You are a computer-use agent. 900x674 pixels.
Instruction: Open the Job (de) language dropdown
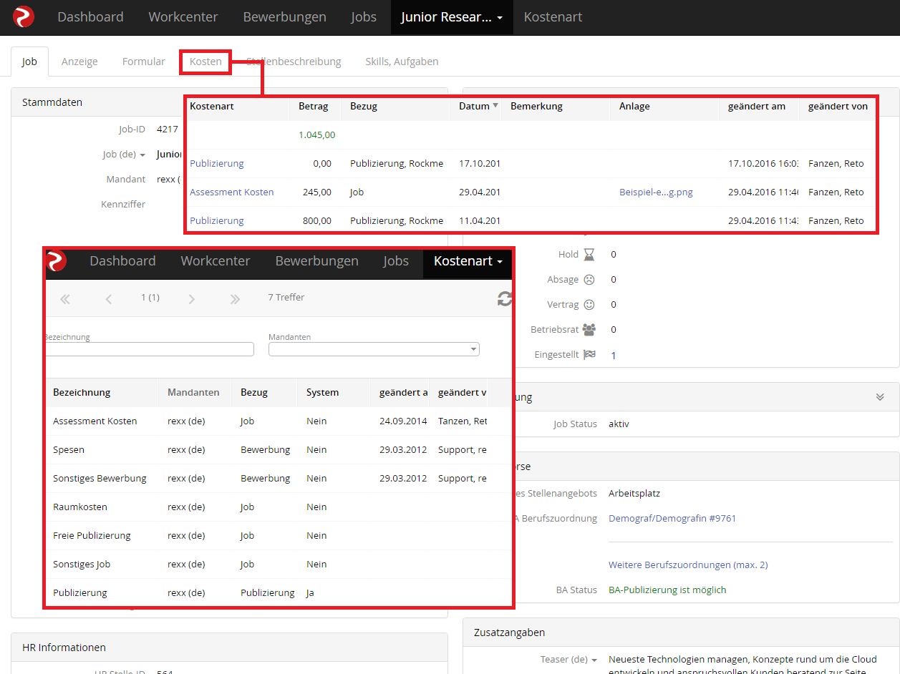point(142,155)
